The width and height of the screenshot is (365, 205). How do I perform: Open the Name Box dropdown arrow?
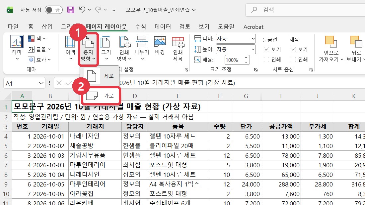(41, 83)
